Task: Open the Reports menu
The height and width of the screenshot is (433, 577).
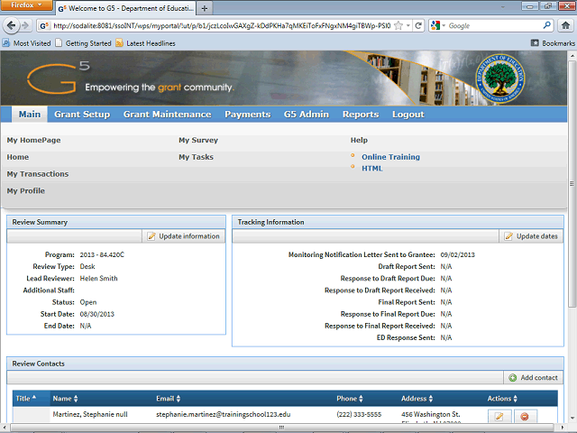Action: 361,115
